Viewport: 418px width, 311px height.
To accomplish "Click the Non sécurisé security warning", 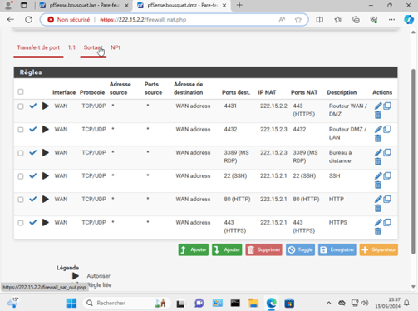I will point(69,20).
